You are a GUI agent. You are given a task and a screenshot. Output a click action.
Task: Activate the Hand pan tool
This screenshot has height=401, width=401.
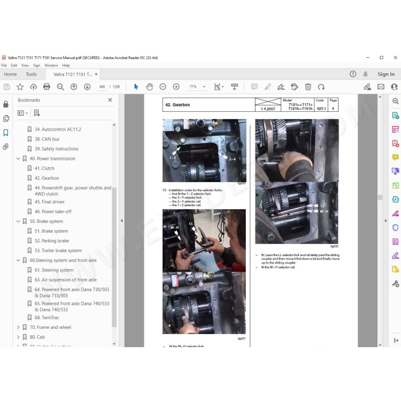pos(150,87)
